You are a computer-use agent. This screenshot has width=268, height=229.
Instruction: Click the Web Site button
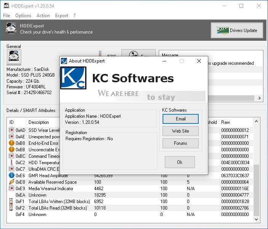tap(180, 131)
